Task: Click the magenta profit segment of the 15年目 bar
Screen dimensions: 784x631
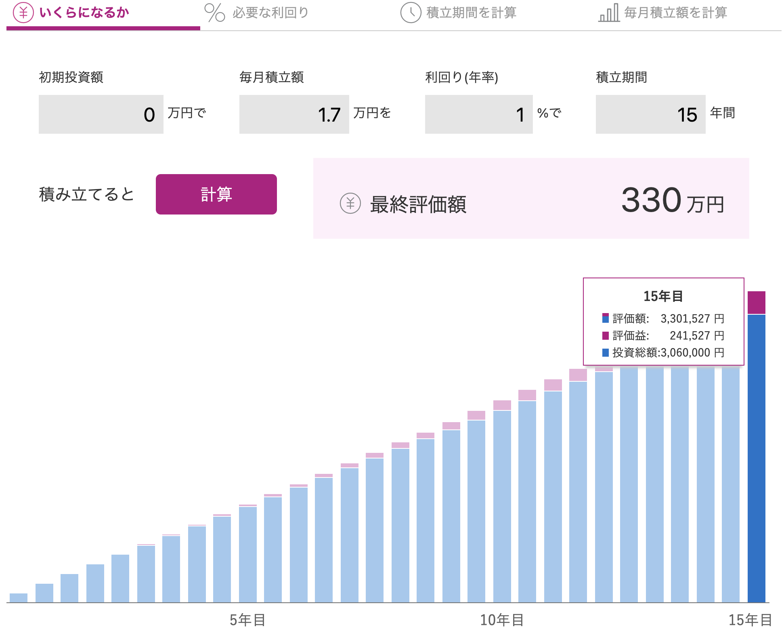Action: tap(757, 303)
